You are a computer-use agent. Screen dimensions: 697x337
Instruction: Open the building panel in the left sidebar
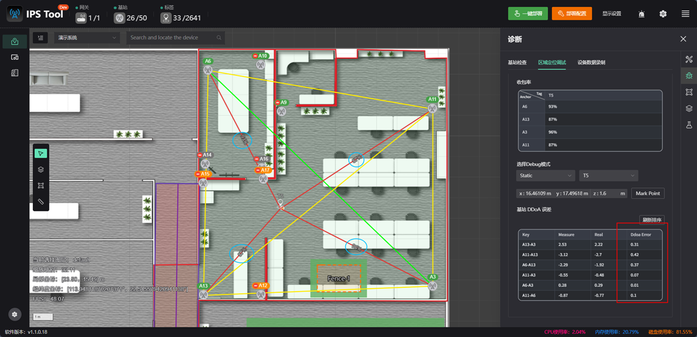(x=14, y=73)
